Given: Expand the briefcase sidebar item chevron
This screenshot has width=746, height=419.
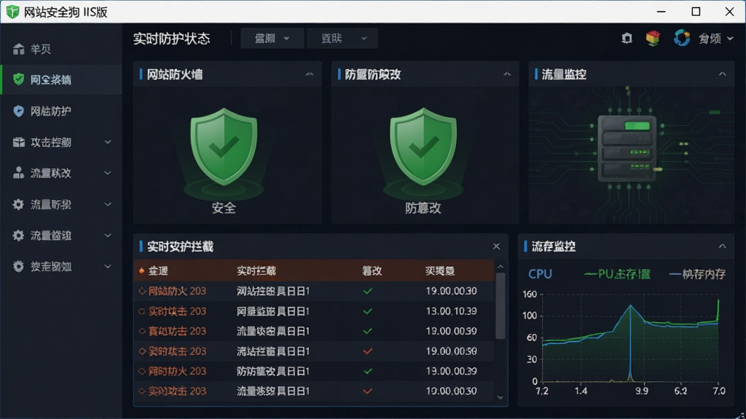Looking at the screenshot, I should point(108,142).
